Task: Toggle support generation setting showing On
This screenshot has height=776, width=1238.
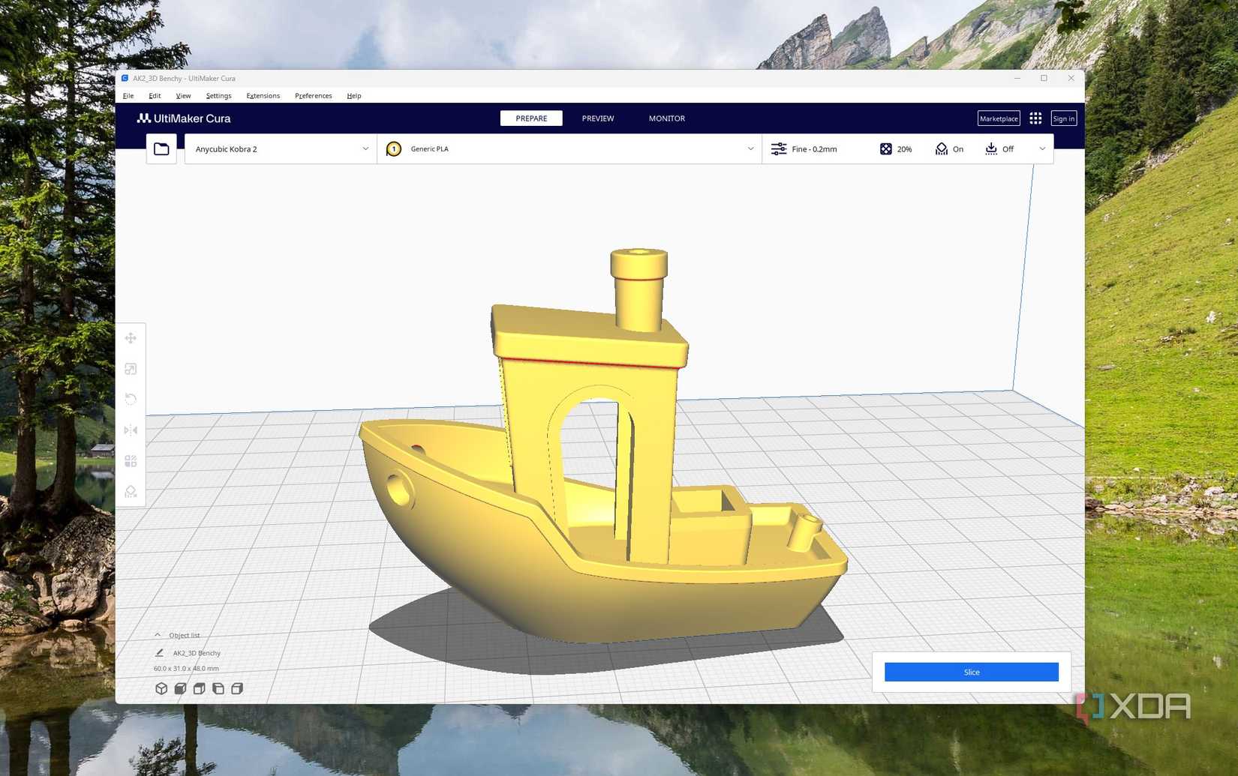Action: (948, 148)
